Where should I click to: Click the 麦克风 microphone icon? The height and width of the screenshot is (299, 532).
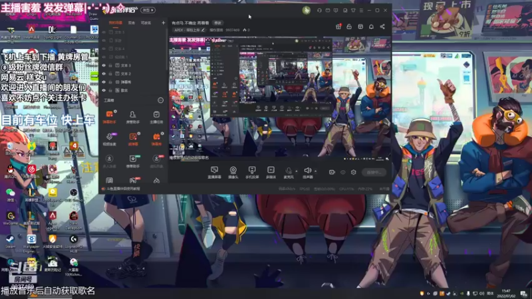pos(289,172)
